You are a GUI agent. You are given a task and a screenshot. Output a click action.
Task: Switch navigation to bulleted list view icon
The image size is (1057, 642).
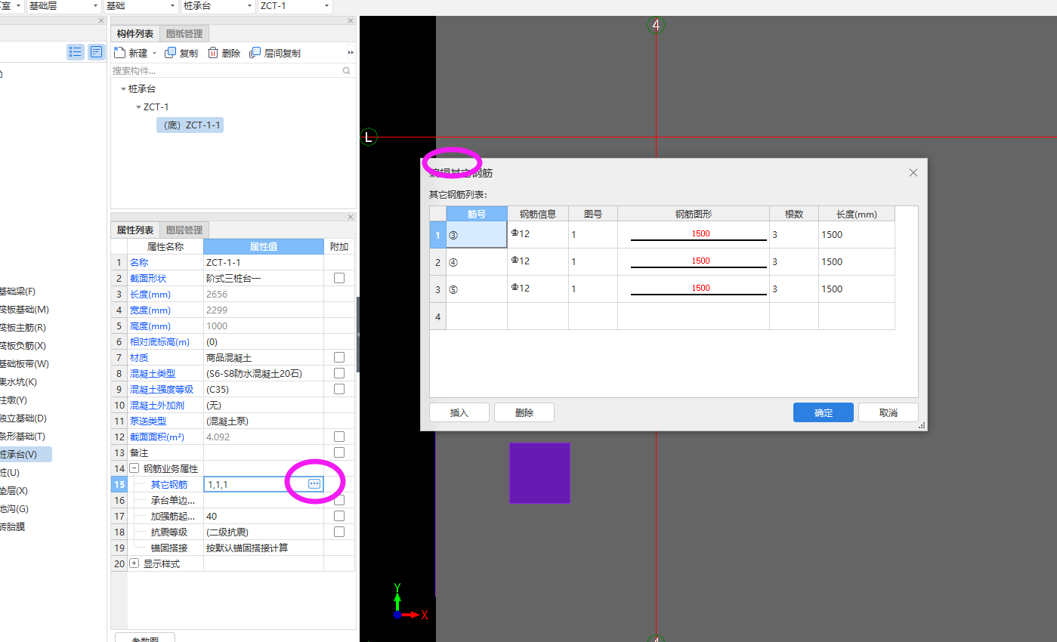tap(75, 52)
